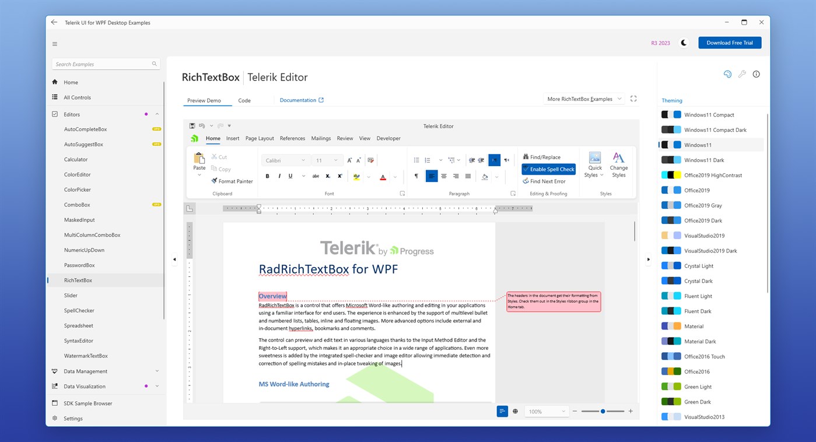This screenshot has width=816, height=442.
Task: Open the Code tab
Action: click(244, 100)
